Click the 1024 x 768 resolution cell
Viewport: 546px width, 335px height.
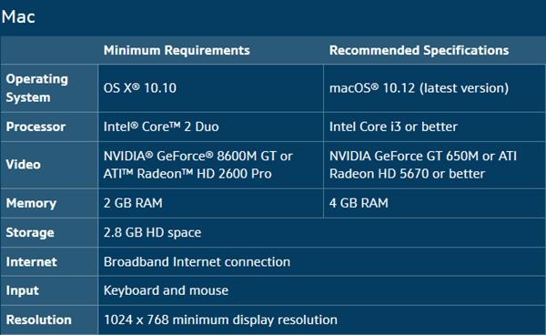pos(322,320)
